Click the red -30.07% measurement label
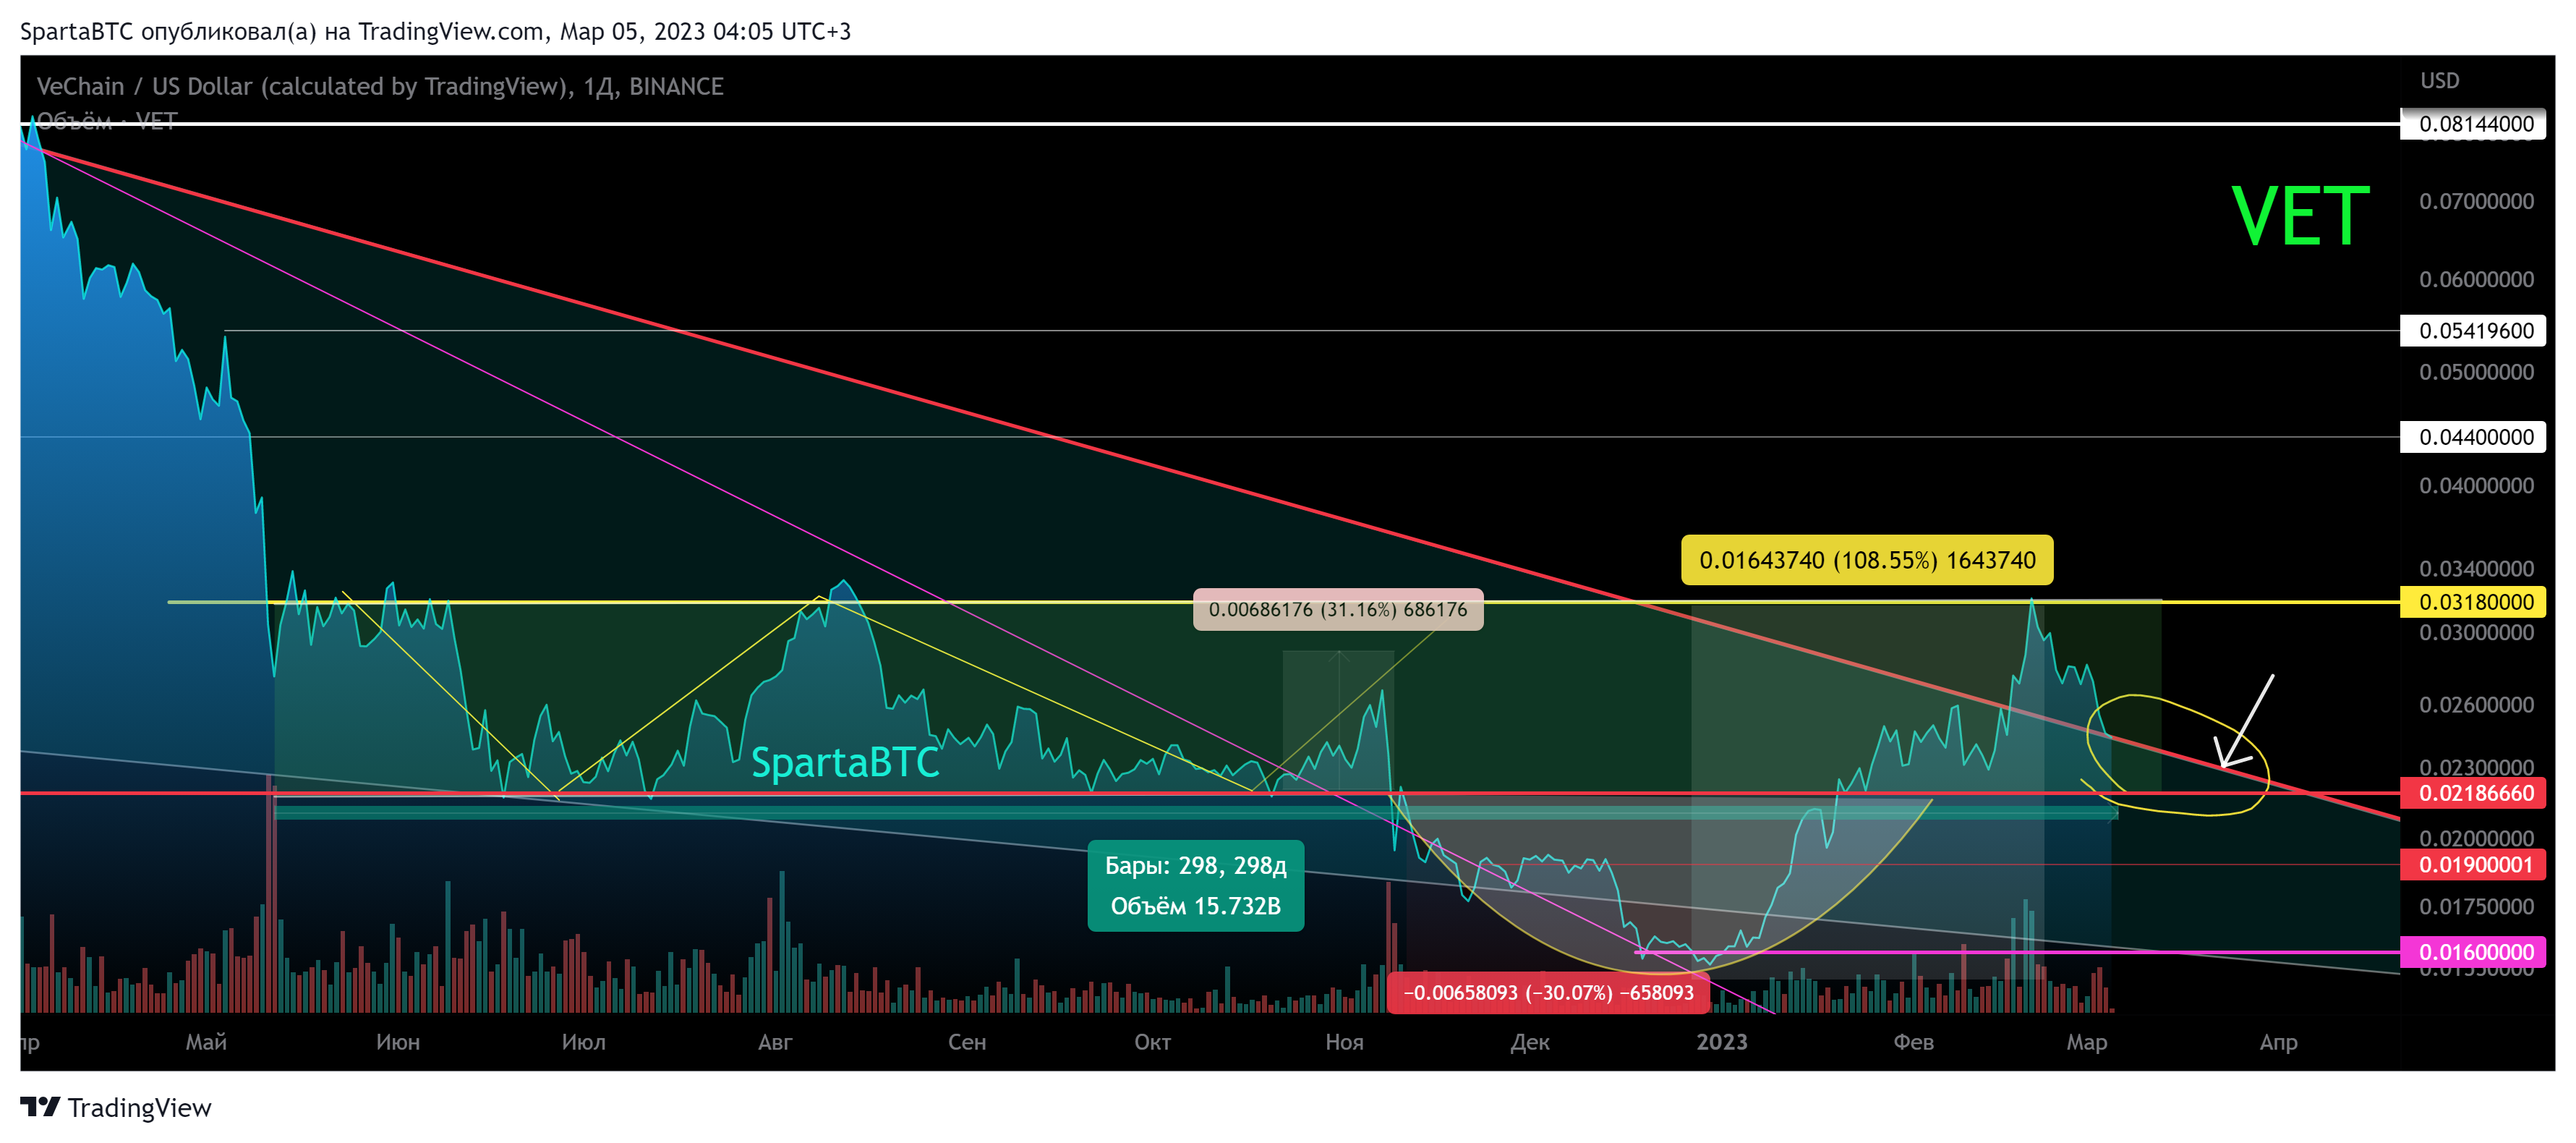Image resolution: width=2576 pixels, height=1143 pixels. pos(1548,992)
